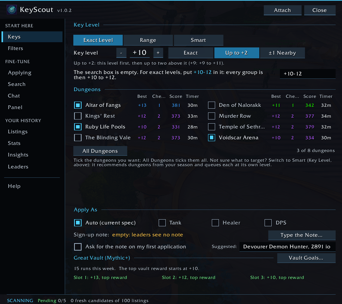
Task: Enable the Tank role checkbox
Action: 162,223
